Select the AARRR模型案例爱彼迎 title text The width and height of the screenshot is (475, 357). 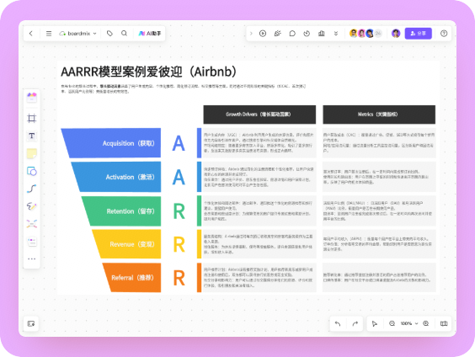pyautogui.click(x=149, y=72)
